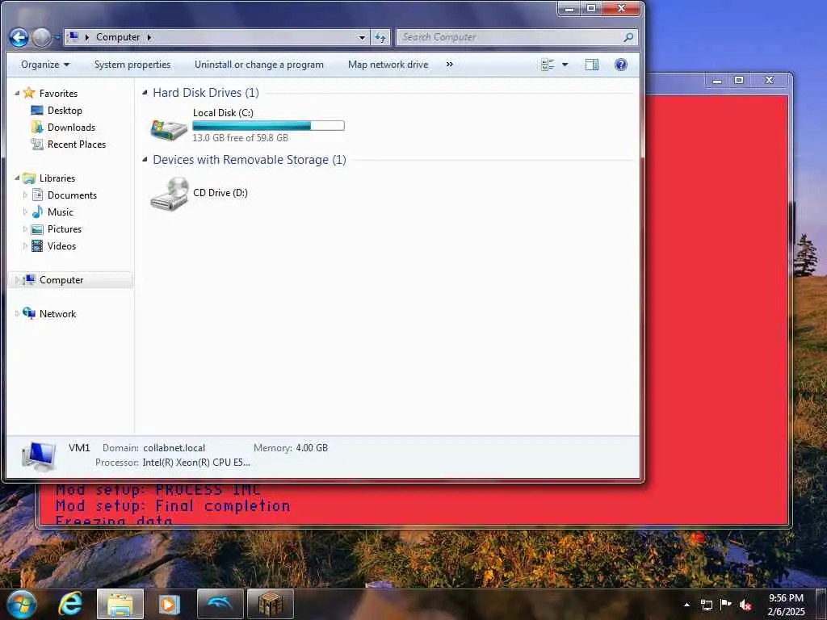This screenshot has height=620, width=827.
Task: Click the Videos filmstrip icon
Action: click(37, 245)
